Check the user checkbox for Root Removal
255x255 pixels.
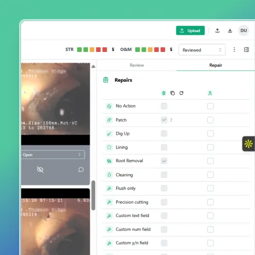210,161
